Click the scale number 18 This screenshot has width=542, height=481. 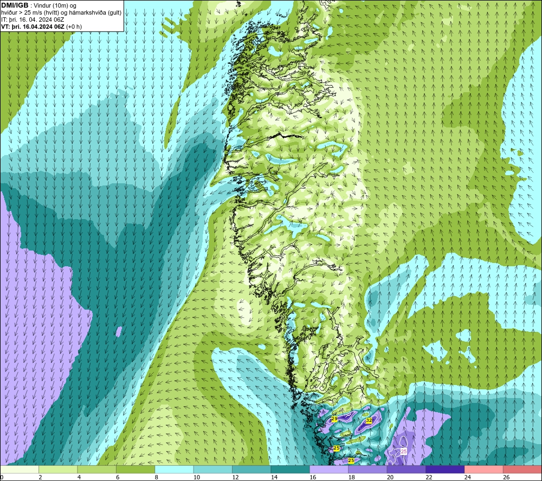(x=352, y=477)
